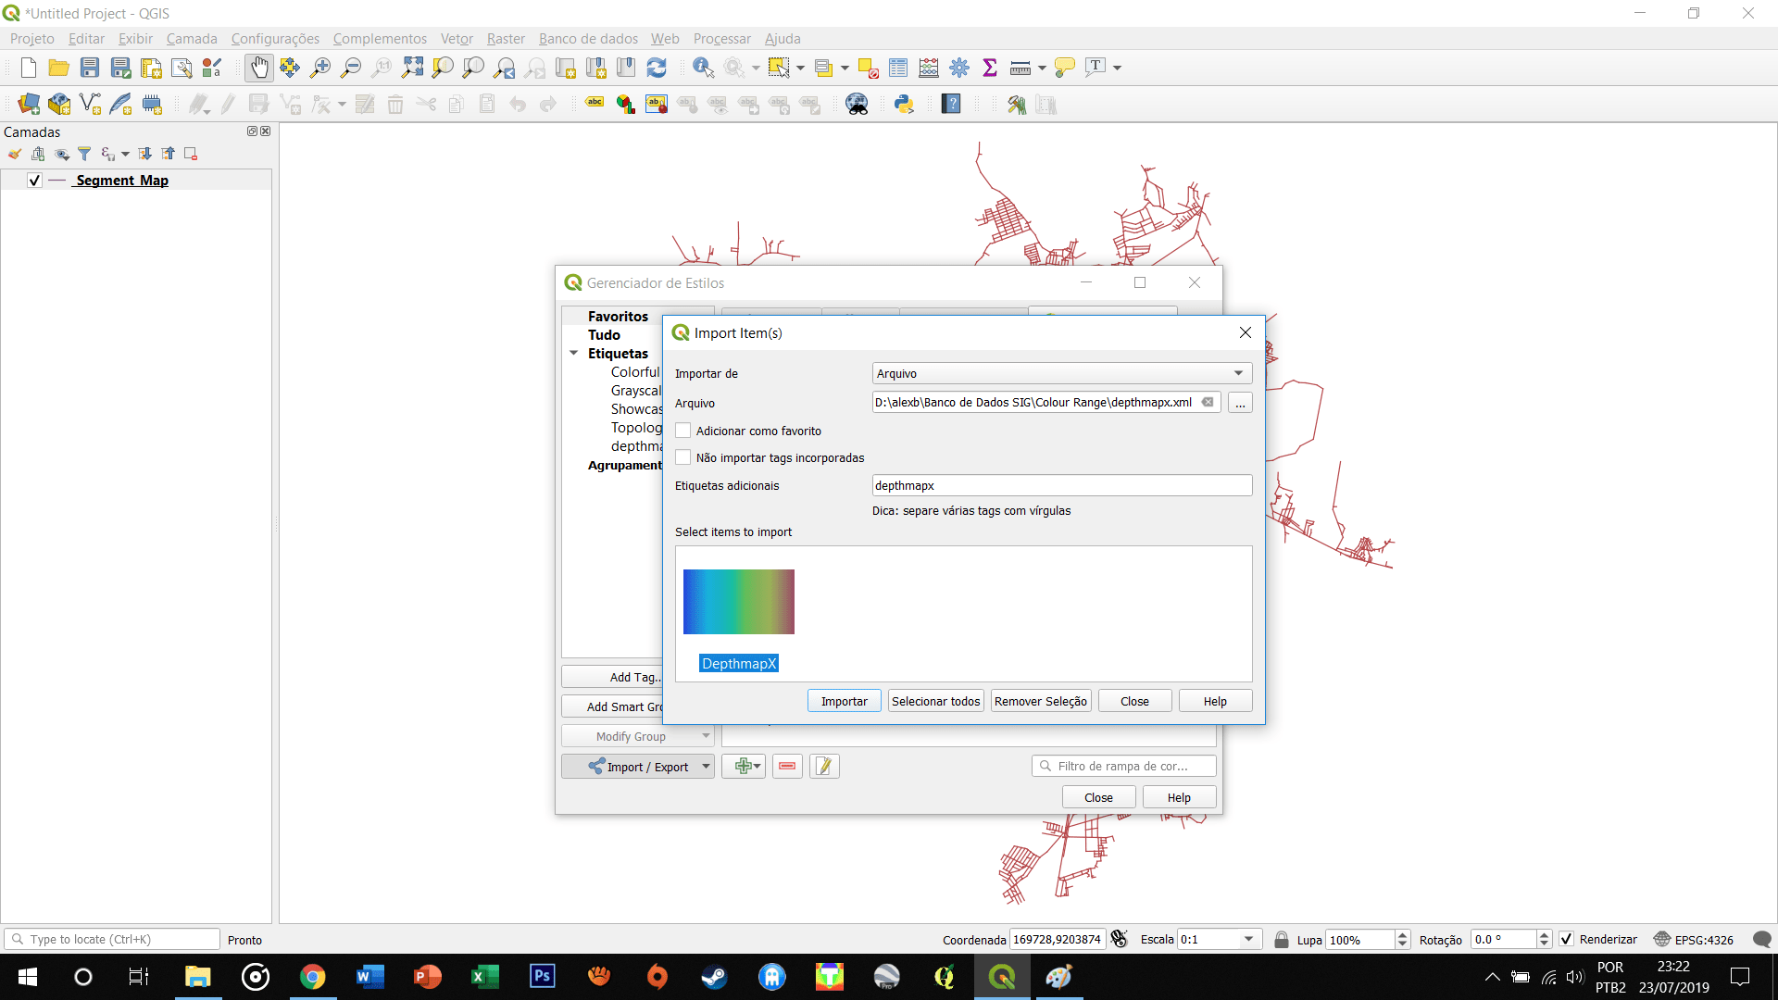Uncheck Segment Map layer visibility
The height and width of the screenshot is (1000, 1778).
coord(33,180)
